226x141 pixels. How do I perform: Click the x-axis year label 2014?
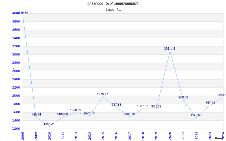pyautogui.click(x=90, y=136)
